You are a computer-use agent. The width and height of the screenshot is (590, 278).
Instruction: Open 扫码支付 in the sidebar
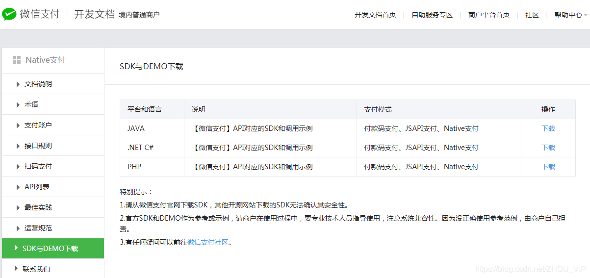coord(38,166)
